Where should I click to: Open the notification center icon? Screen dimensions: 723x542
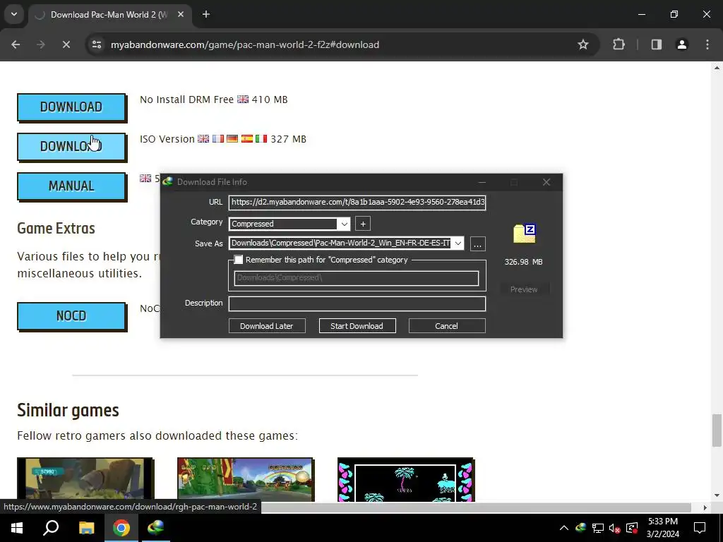(x=700, y=528)
